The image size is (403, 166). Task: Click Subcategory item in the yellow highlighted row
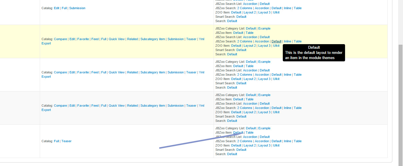click(x=153, y=39)
